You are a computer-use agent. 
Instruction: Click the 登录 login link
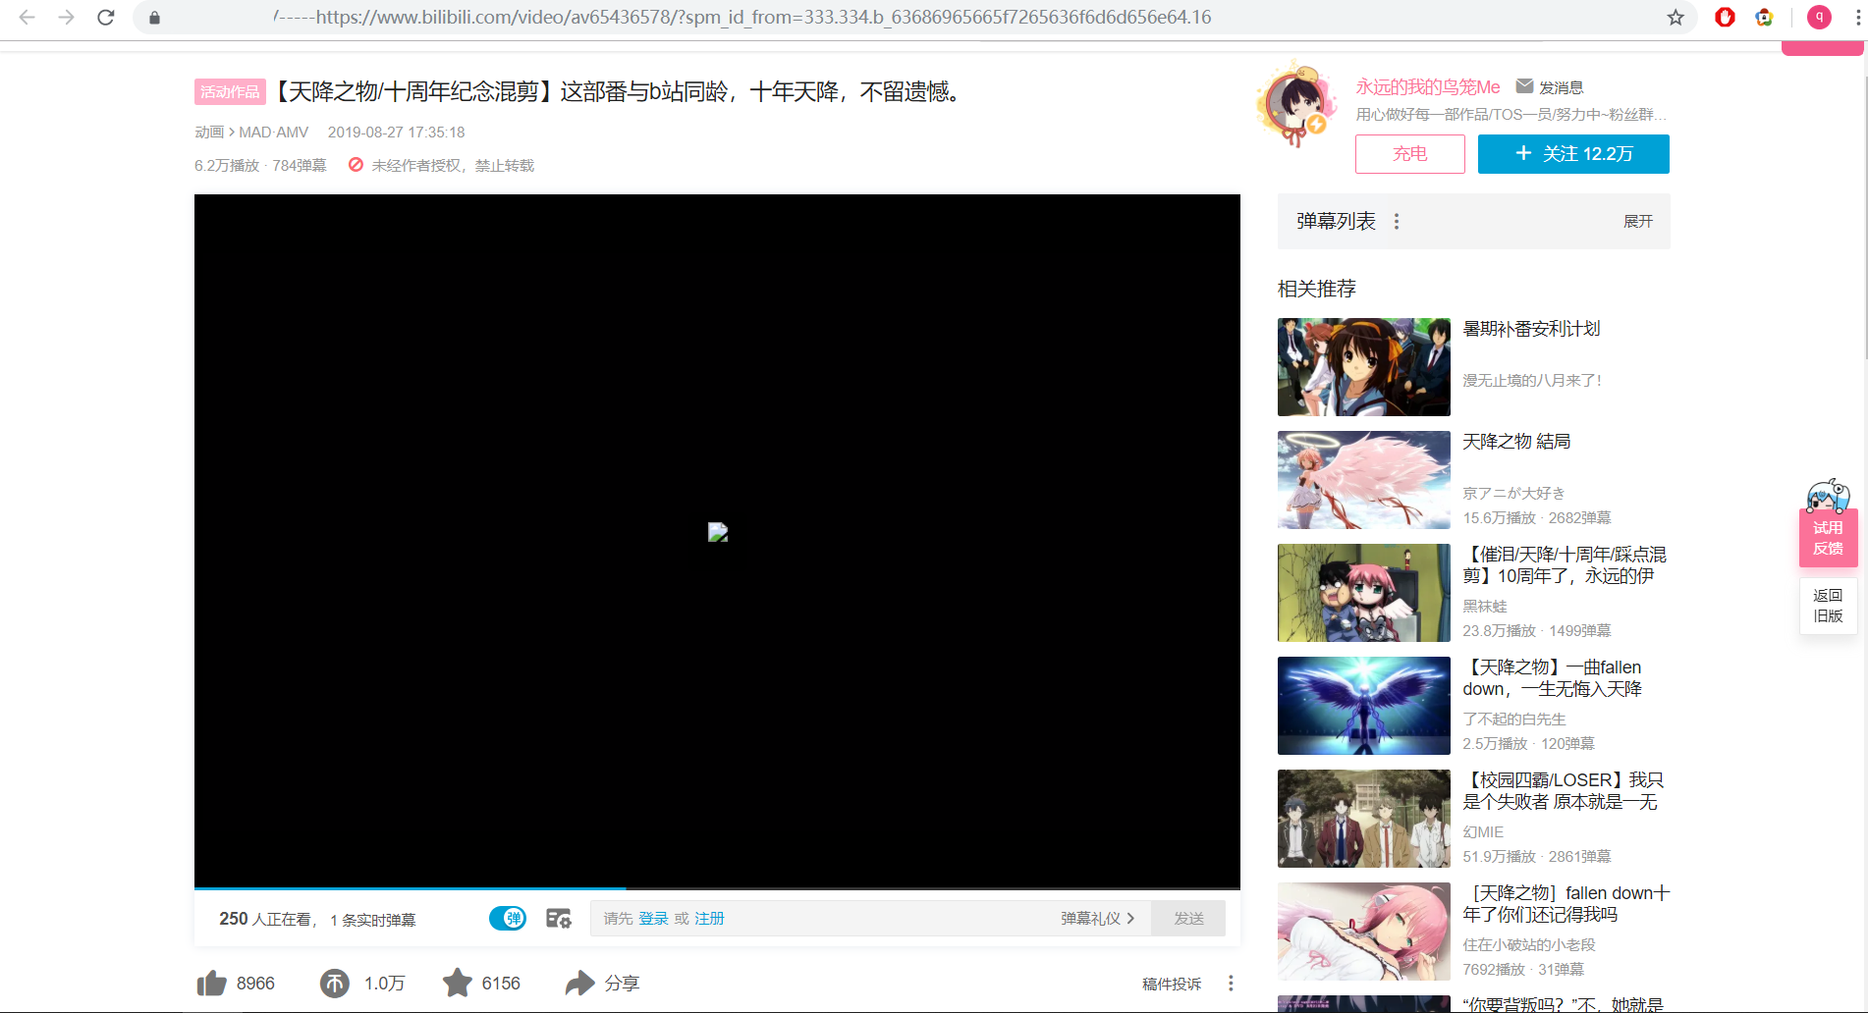(653, 918)
